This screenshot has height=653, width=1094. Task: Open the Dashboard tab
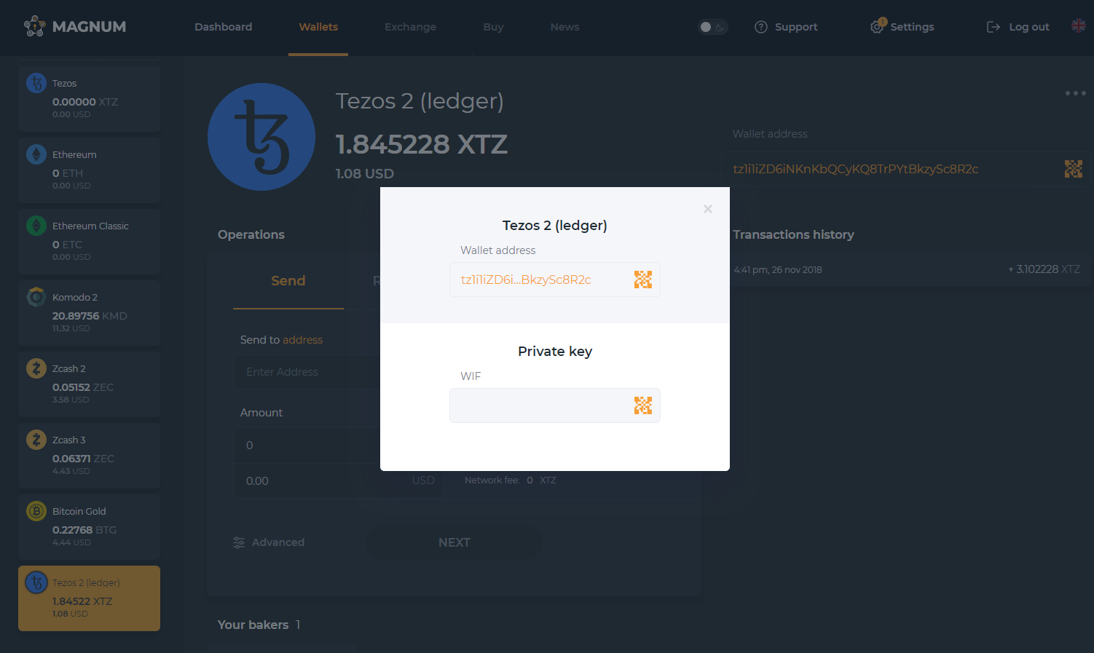[x=223, y=27]
